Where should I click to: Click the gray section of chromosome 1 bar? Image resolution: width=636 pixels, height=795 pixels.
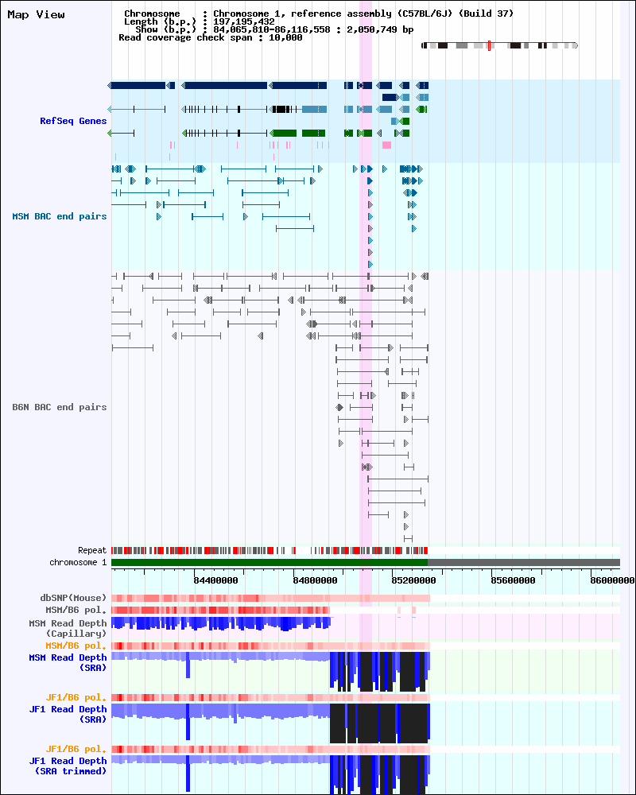click(523, 562)
